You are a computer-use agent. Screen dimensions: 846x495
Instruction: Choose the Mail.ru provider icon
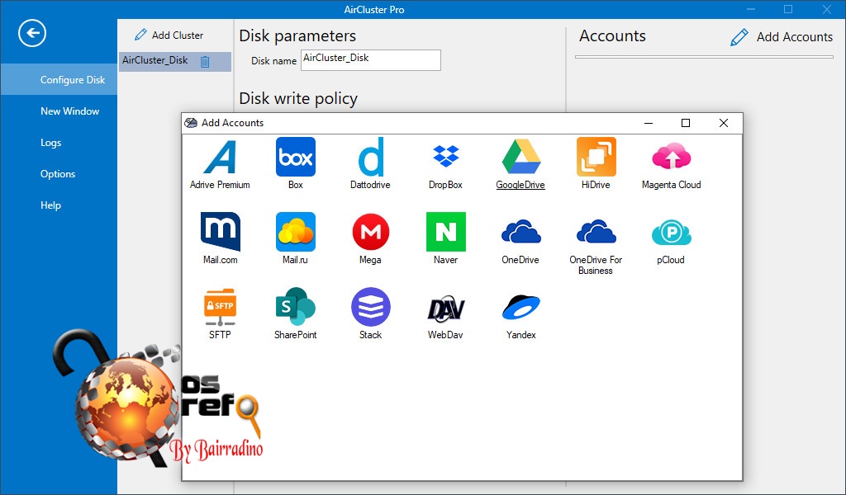[x=295, y=232]
